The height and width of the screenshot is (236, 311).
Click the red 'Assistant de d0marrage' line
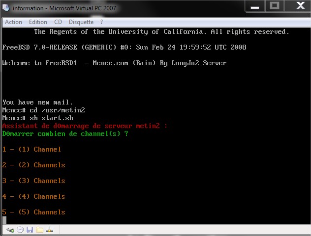[85, 126]
